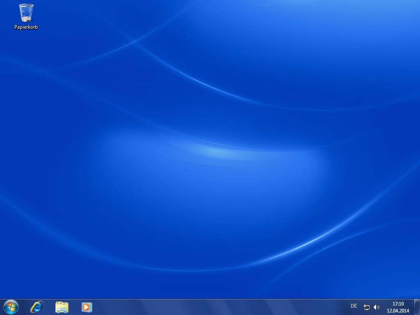Open Windows Explorer from the taskbar
This screenshot has width=420, height=315.
coord(62,307)
